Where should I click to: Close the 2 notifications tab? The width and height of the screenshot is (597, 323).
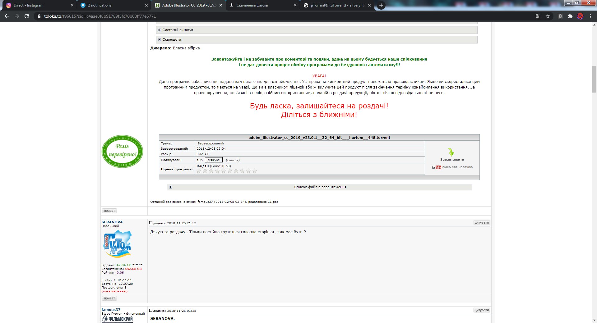click(x=146, y=5)
